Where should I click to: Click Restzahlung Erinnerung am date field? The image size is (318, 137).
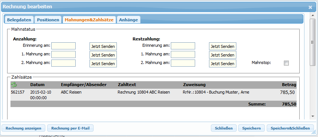[183, 46]
